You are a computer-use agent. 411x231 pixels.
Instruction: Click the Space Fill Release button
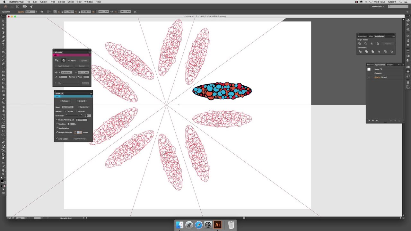(x=65, y=101)
